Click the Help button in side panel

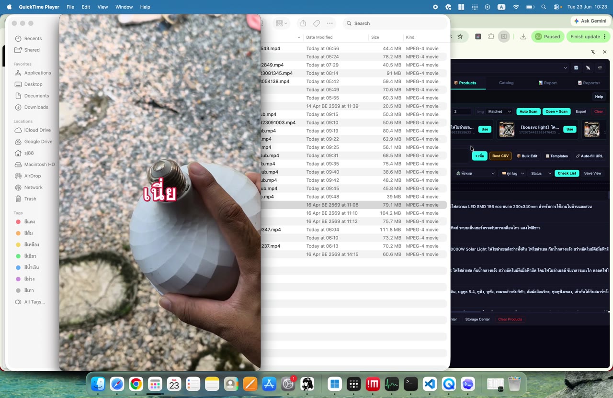[599, 97]
